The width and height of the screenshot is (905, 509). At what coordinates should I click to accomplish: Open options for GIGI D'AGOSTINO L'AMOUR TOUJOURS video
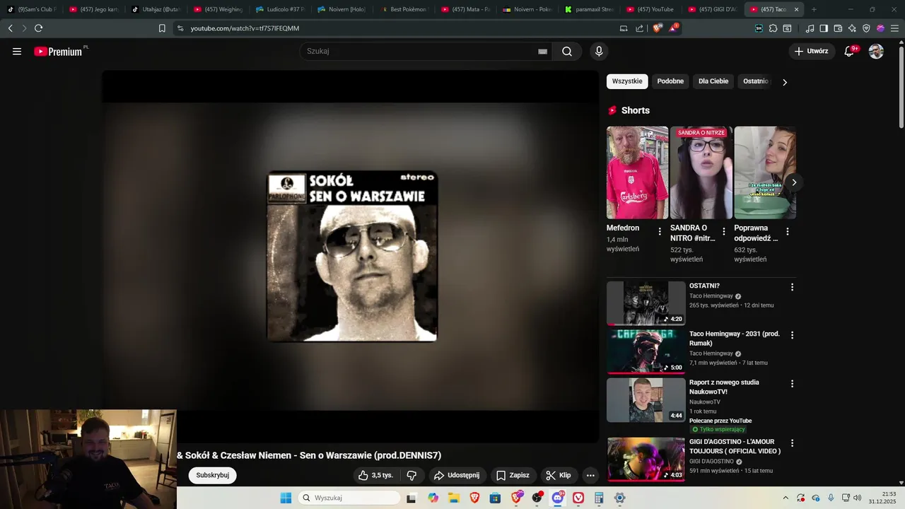point(792,443)
